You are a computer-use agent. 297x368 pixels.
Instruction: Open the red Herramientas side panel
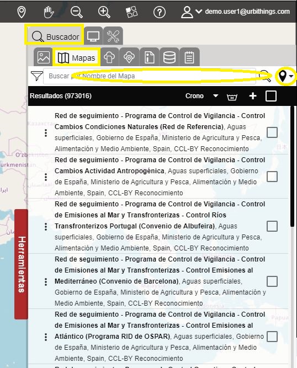coord(21,264)
